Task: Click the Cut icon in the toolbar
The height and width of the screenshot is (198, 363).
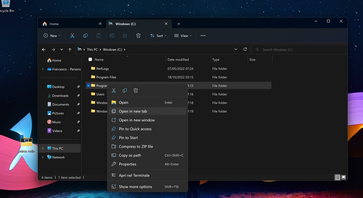Action: pyautogui.click(x=72, y=36)
